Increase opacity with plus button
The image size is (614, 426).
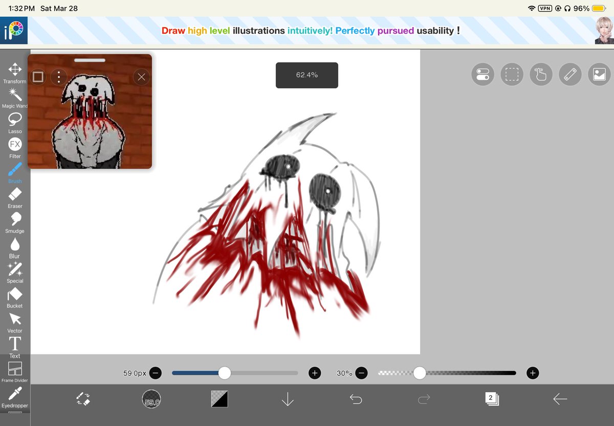tap(533, 373)
